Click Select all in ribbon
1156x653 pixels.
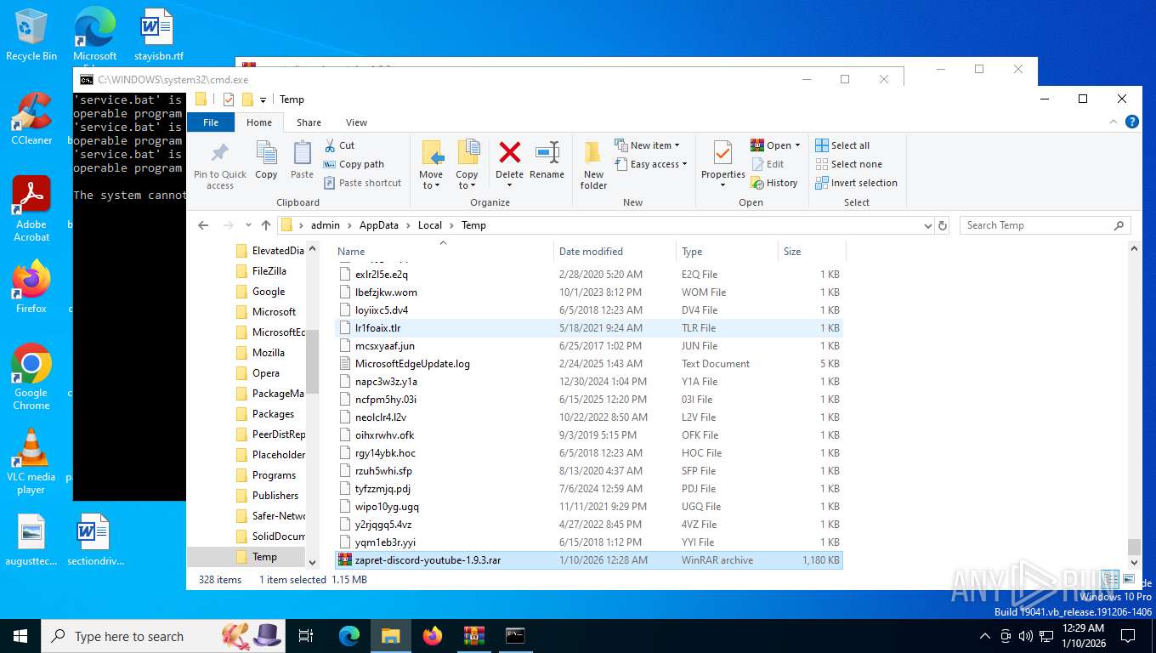point(842,145)
